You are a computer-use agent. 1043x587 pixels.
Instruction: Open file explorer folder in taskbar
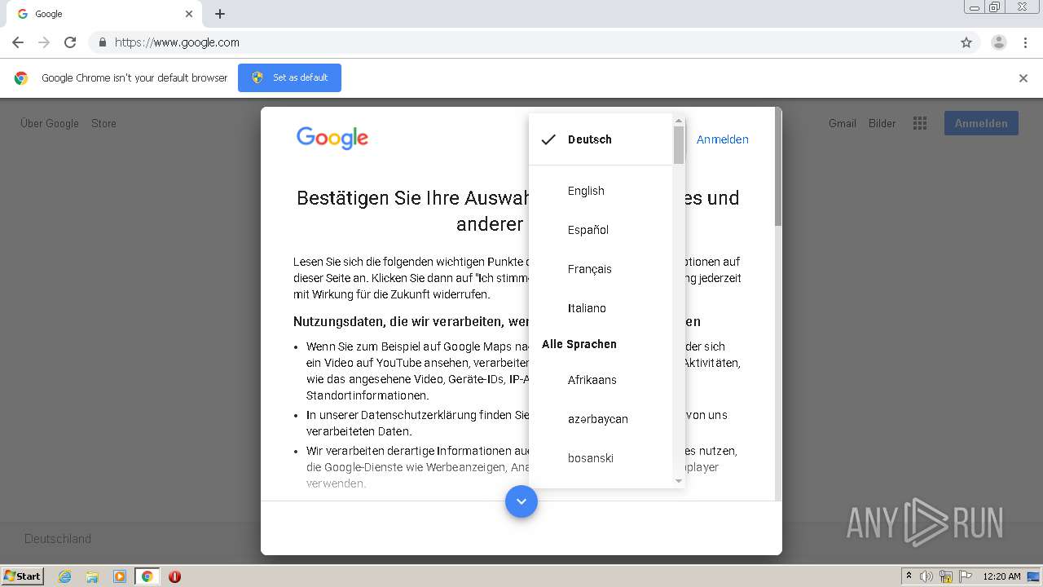coord(92,576)
